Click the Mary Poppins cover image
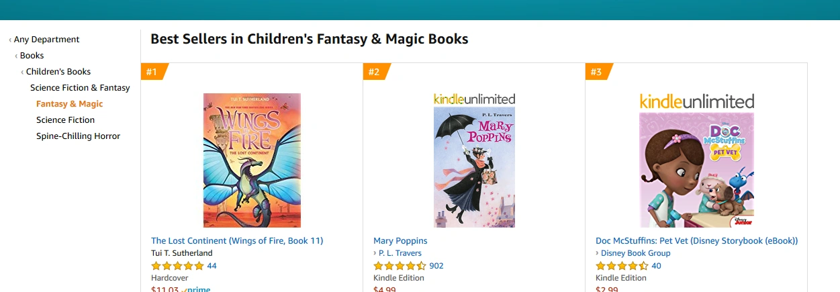The height and width of the screenshot is (292, 840). [x=474, y=167]
